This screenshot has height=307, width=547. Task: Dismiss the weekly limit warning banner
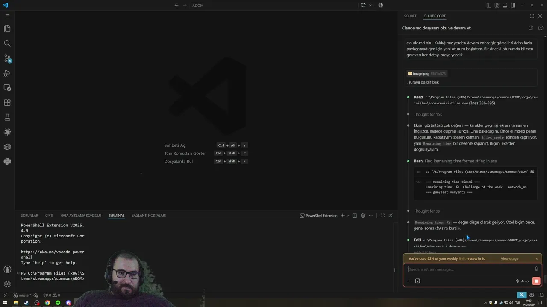click(537, 258)
